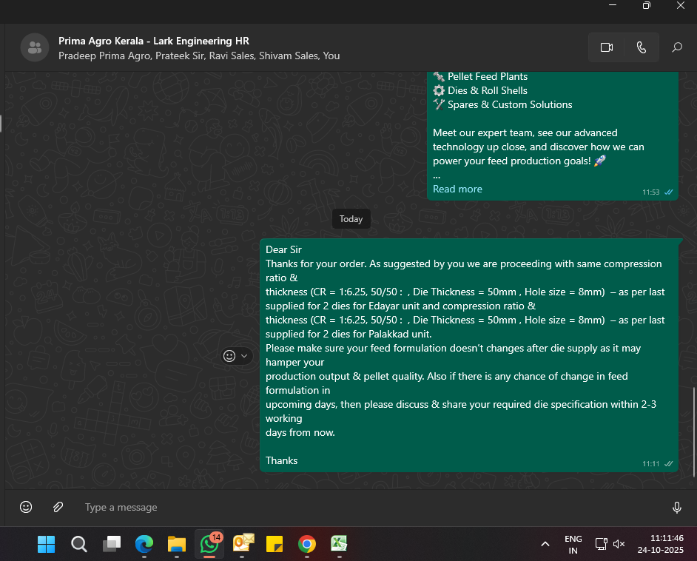The height and width of the screenshot is (561, 697).
Task: Open Prima Agro Kerala group info
Action: coord(154,41)
